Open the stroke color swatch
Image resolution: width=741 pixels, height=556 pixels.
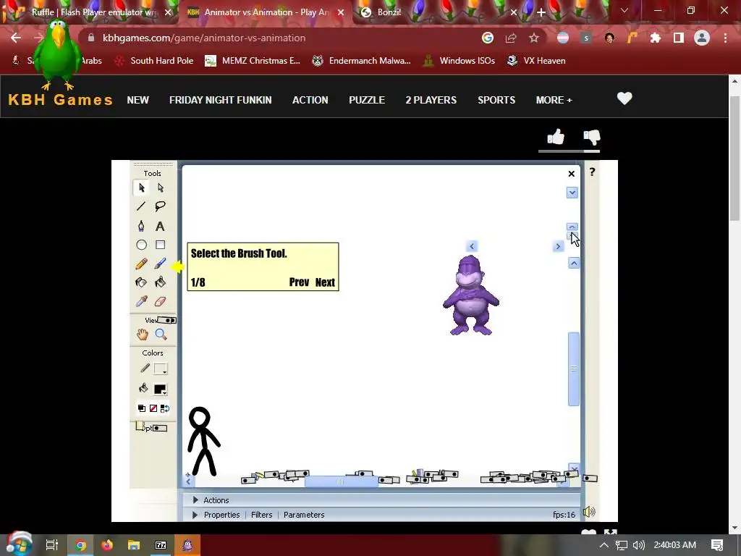160,368
